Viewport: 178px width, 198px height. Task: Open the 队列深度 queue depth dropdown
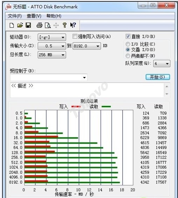162,64
